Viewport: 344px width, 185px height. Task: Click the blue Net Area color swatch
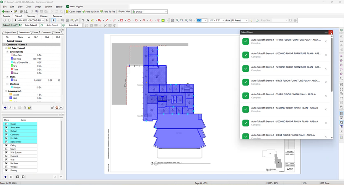click(x=12, y=59)
